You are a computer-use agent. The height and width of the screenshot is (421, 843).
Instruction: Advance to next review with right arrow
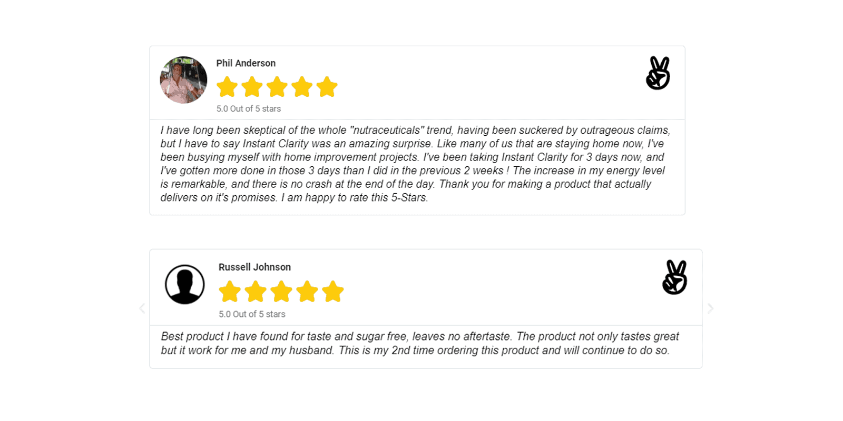point(710,308)
